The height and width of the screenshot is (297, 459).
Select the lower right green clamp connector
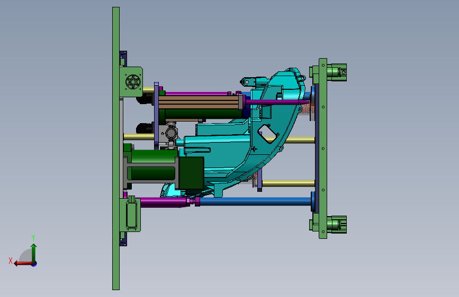tap(337, 225)
